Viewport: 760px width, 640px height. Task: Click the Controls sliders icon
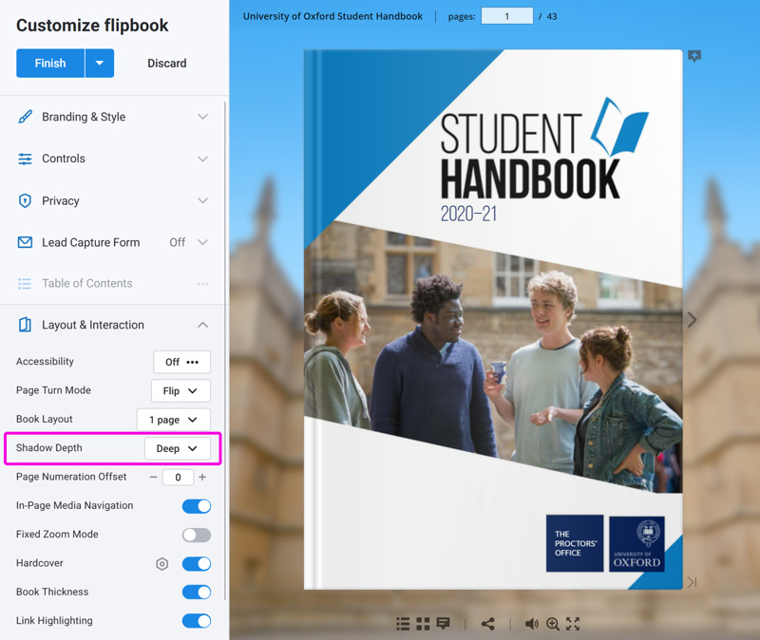25,159
